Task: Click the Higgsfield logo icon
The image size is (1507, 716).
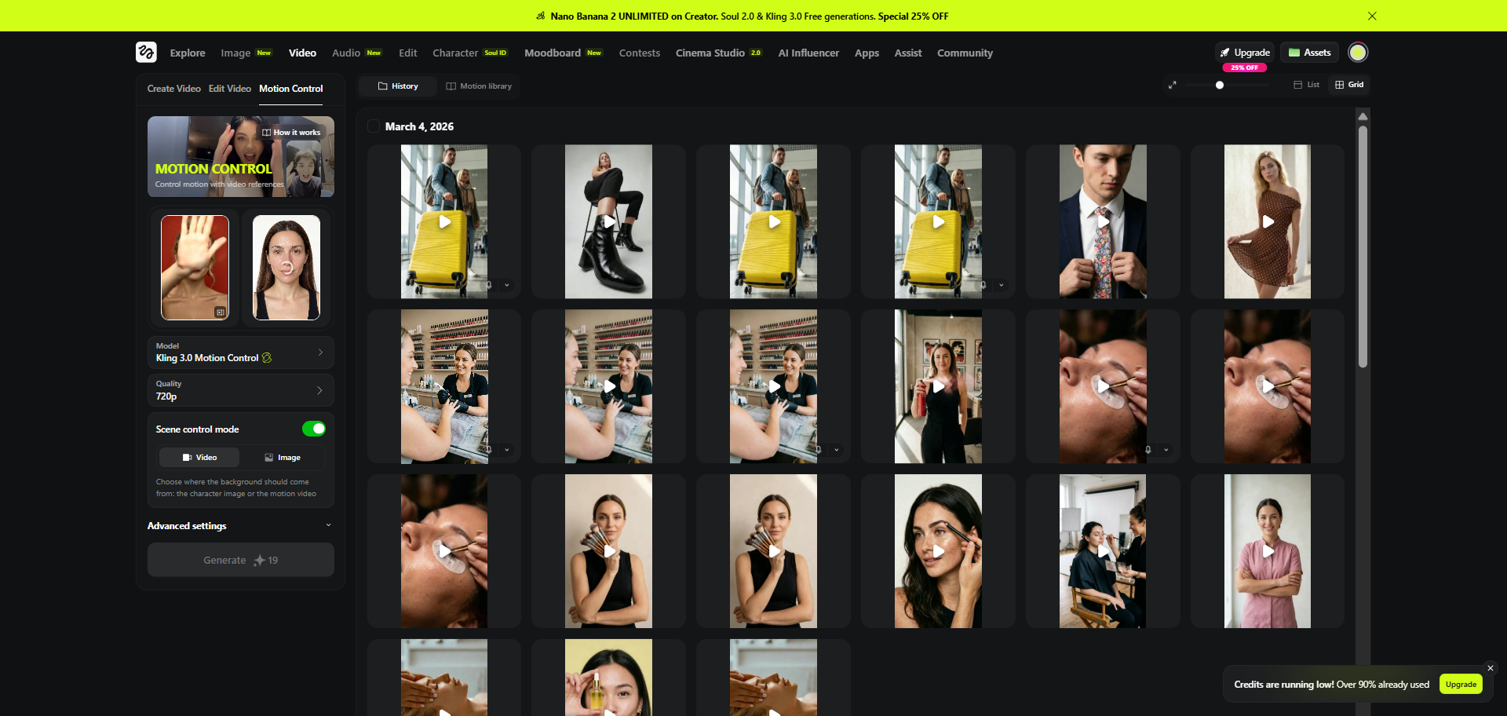Action: coord(146,53)
